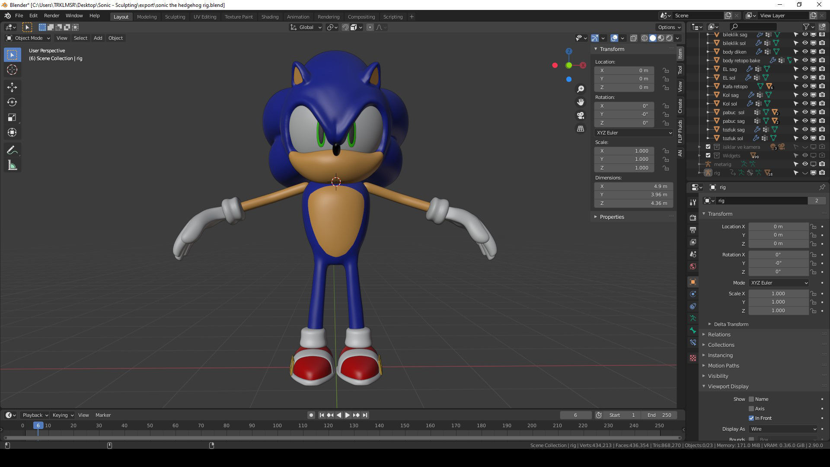Select the Annotate pencil tool
Screen dimensions: 830x467
tap(12, 150)
